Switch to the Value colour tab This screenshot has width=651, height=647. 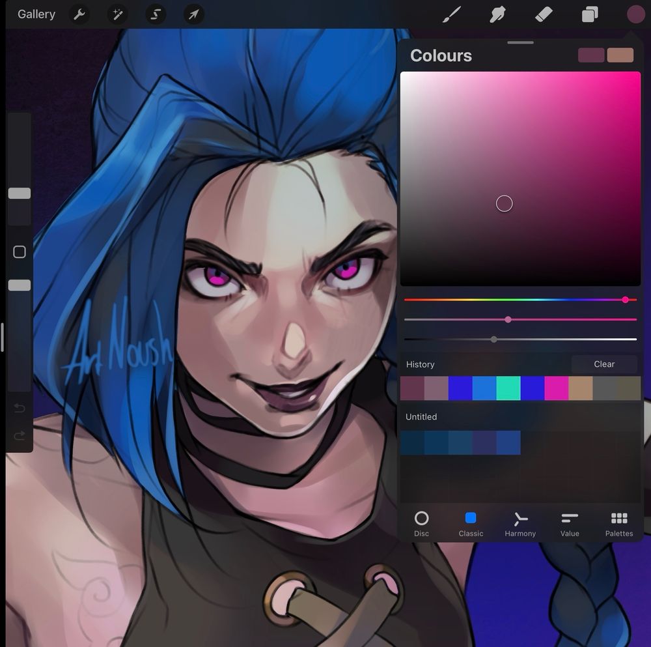click(x=570, y=524)
